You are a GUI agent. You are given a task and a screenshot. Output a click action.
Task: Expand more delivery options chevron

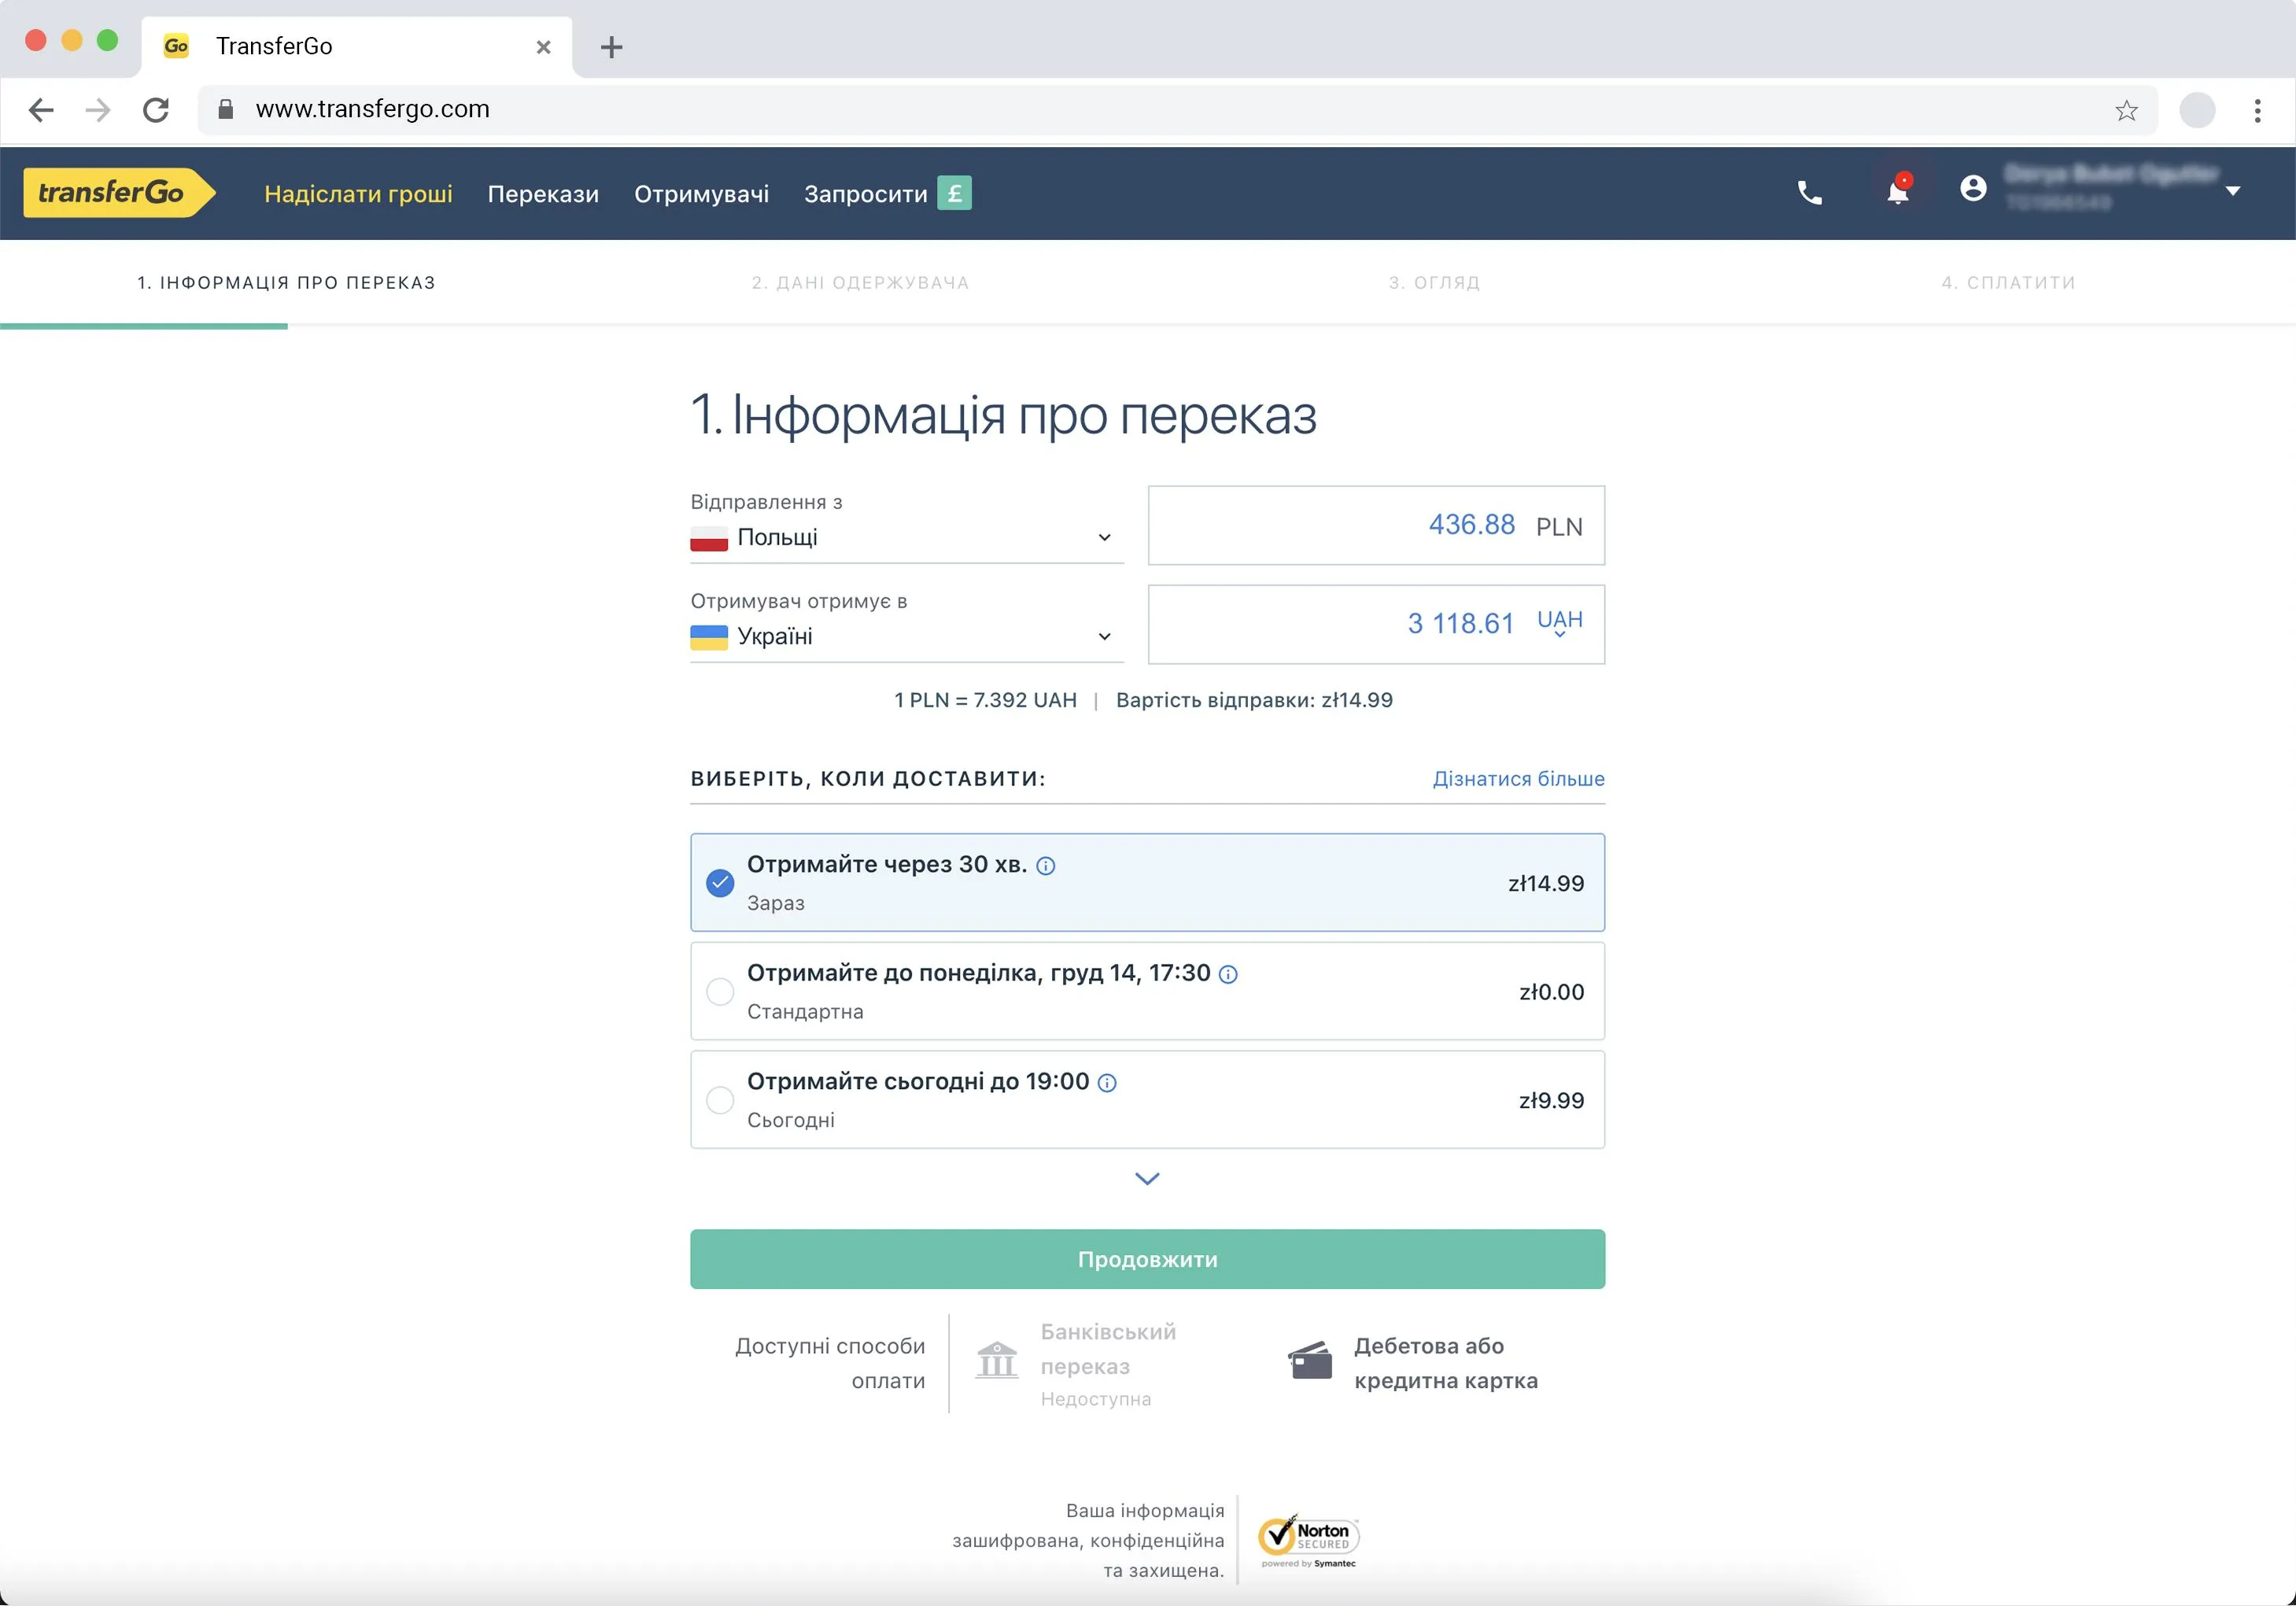click(x=1147, y=1179)
